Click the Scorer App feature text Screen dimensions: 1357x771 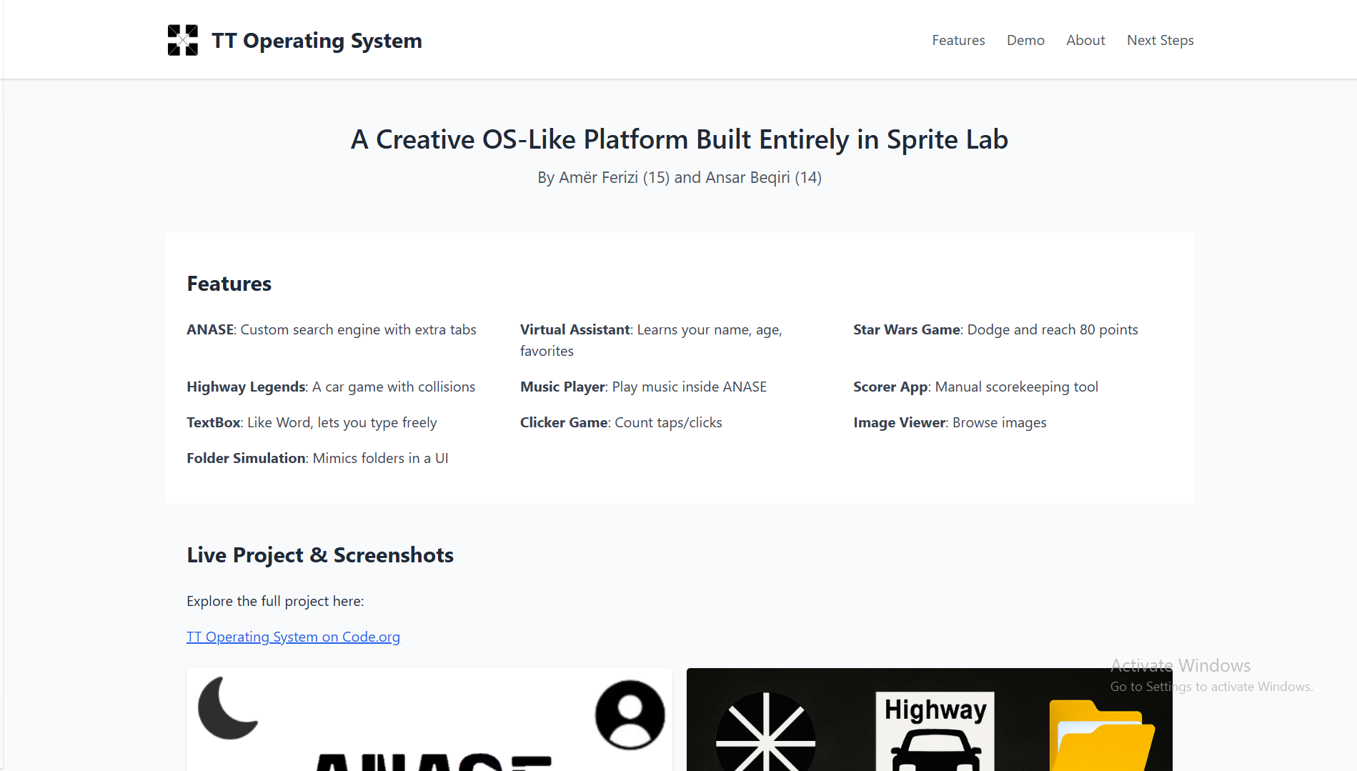[x=975, y=387]
